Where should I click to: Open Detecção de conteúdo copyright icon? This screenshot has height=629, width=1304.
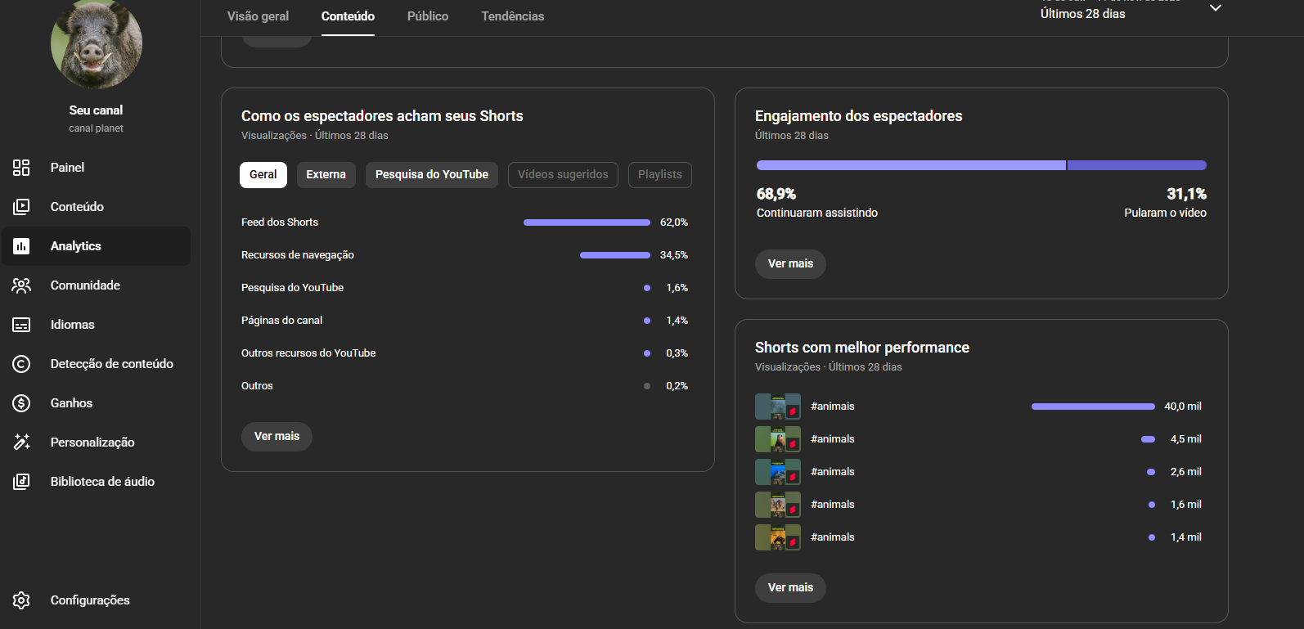pyautogui.click(x=21, y=364)
